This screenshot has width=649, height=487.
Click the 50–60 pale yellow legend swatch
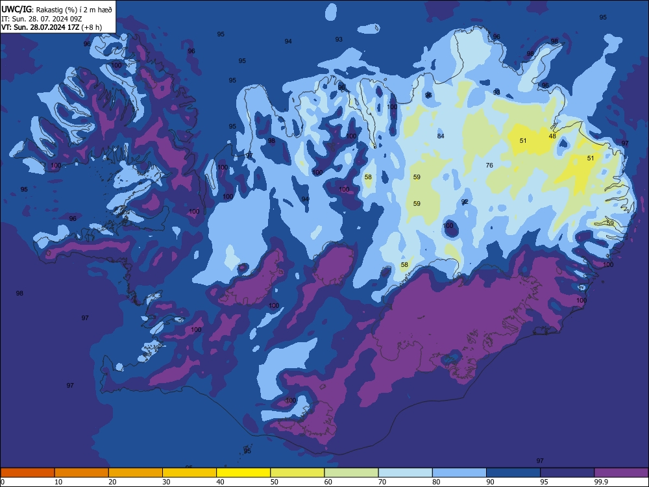click(298, 473)
